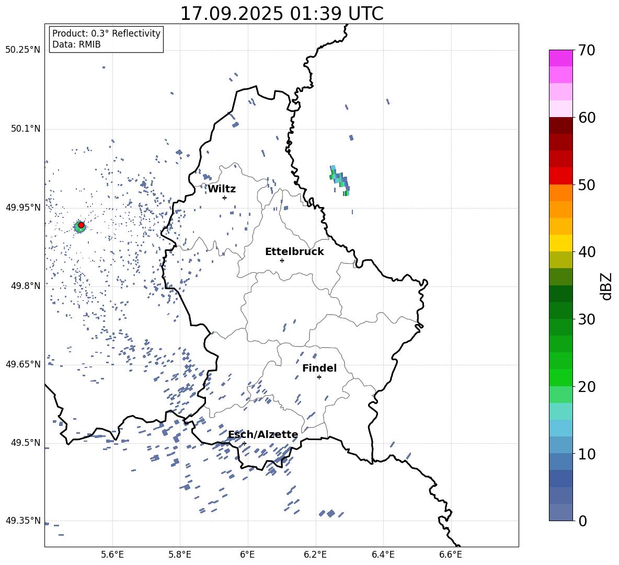Click the 49.35°N latitude label
Viewport: 619px width, 565px height.
click(x=23, y=521)
